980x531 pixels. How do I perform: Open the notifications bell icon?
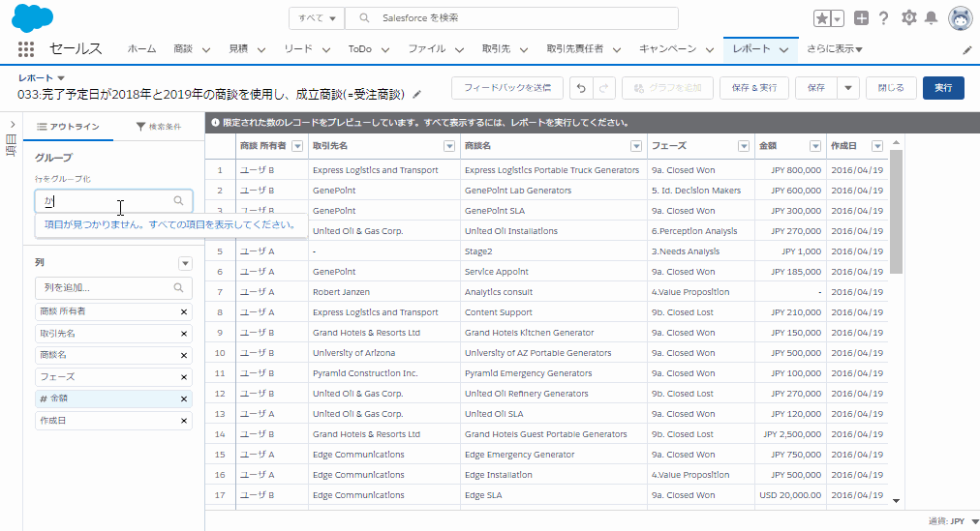pyautogui.click(x=932, y=18)
